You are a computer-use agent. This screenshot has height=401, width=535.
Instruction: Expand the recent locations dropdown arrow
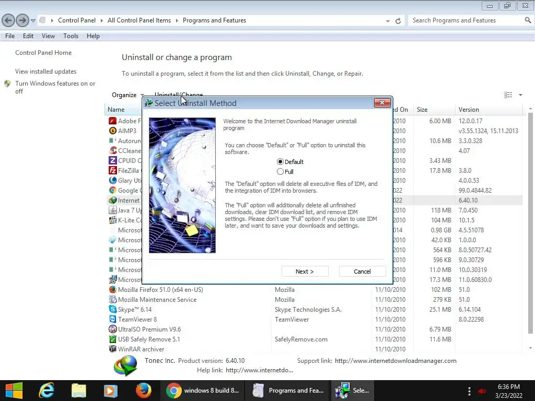coord(33,21)
